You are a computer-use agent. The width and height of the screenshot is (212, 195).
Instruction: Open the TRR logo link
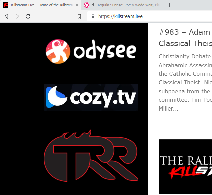(91, 156)
